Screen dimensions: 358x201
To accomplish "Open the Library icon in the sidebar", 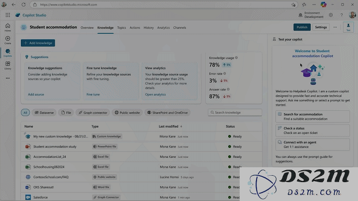I will 7,66.
